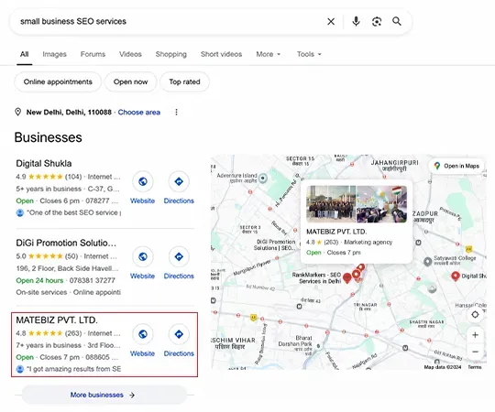Open the DiGi Promotion Solutio... listing title
The width and height of the screenshot is (495, 412).
pos(66,243)
